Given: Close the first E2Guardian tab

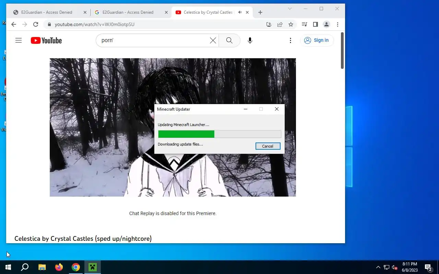Looking at the screenshot, I should click(85, 12).
